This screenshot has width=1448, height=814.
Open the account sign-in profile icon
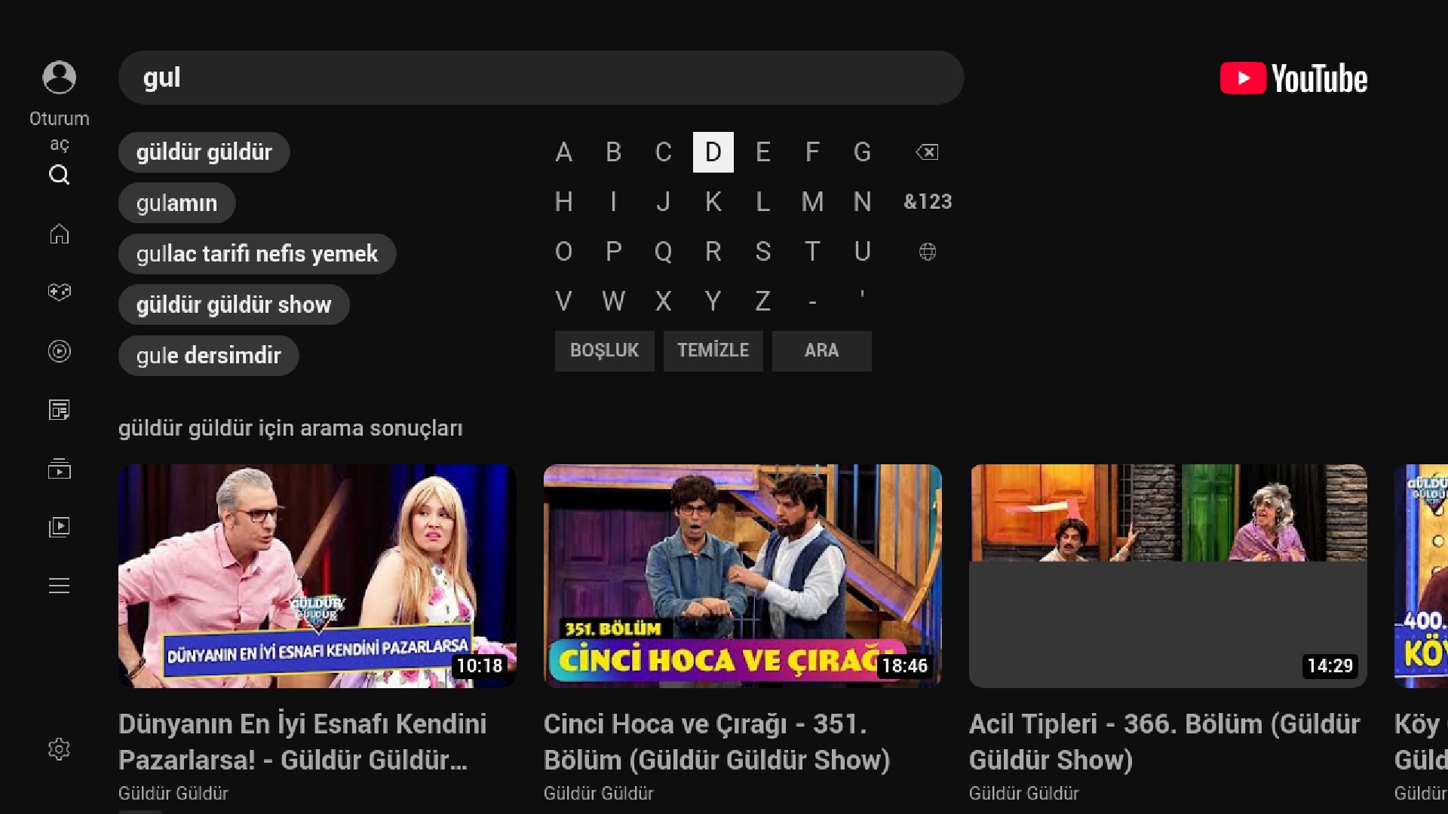click(59, 78)
